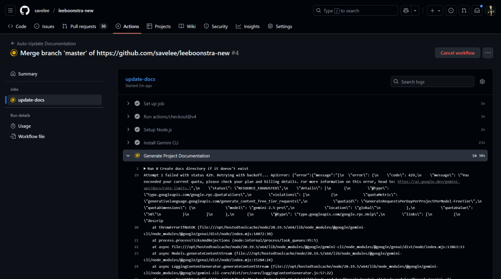The height and width of the screenshot is (279, 501).
Task: Click the run number '#4' text
Action: pyautogui.click(x=235, y=53)
